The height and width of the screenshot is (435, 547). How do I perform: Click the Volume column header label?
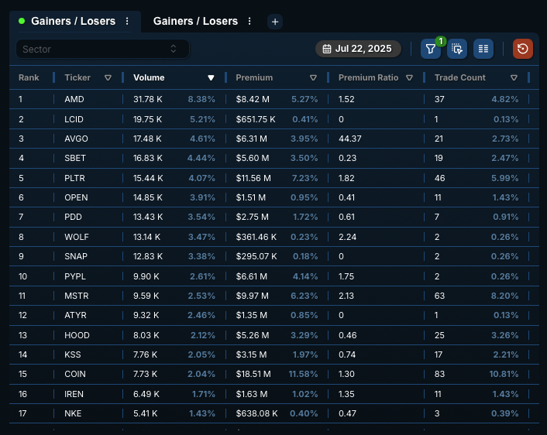[x=149, y=77]
